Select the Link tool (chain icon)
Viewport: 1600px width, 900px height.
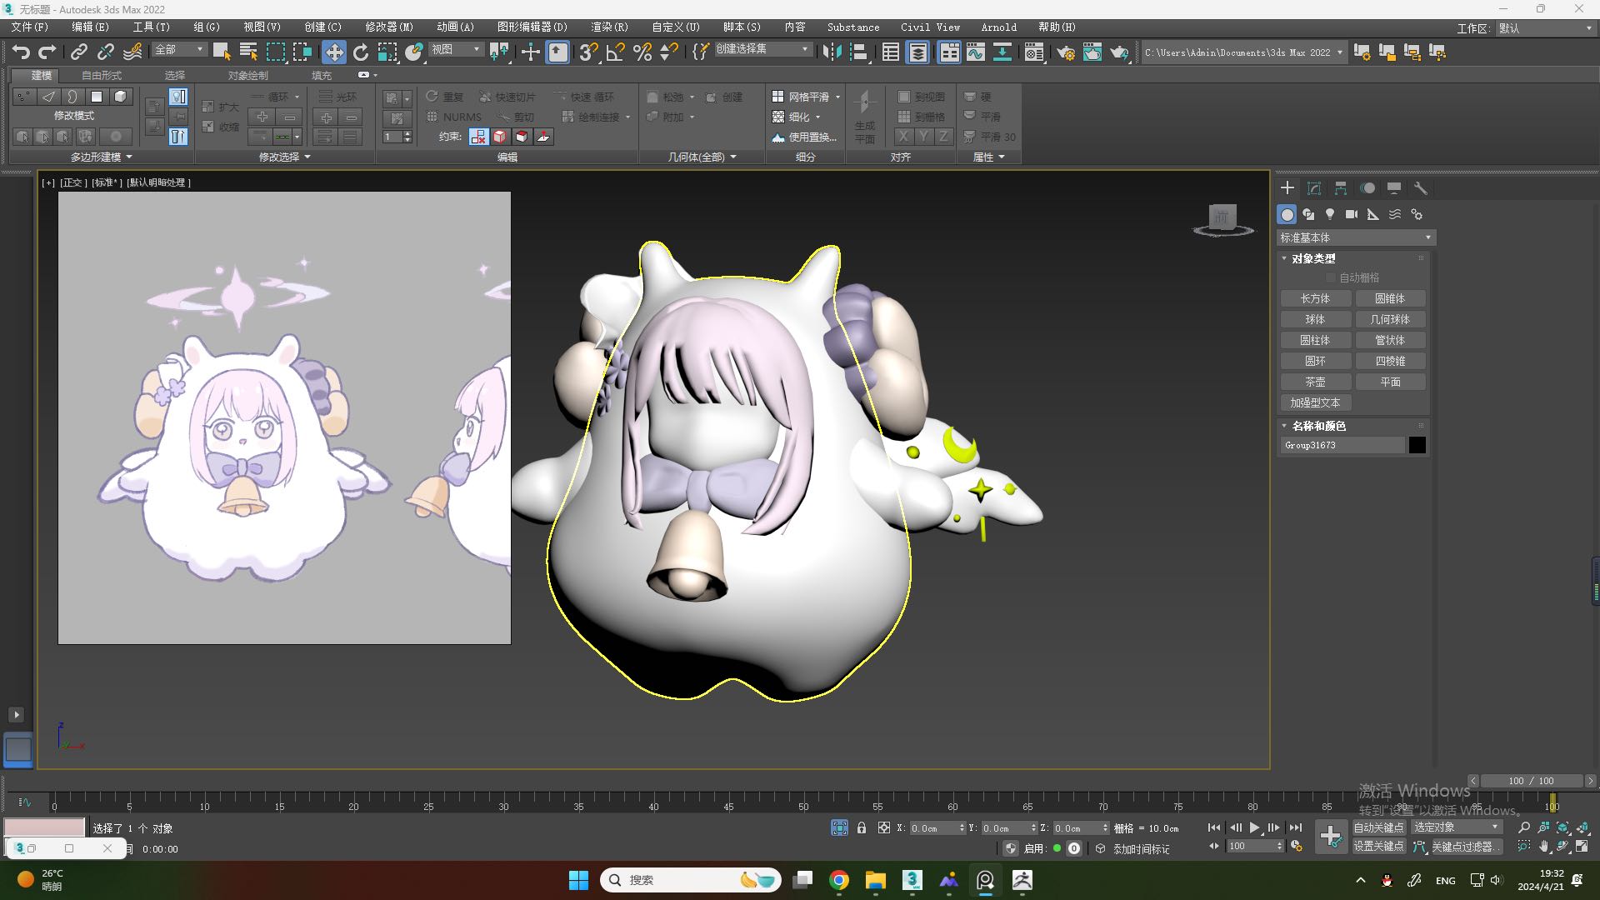[x=78, y=52]
